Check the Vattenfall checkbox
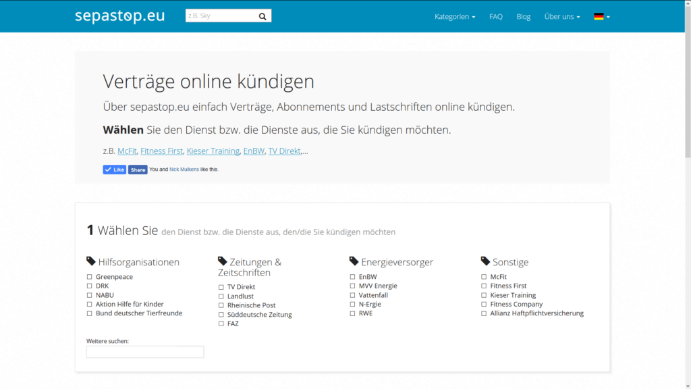Screen dimensions: 691x389 click(x=352, y=295)
